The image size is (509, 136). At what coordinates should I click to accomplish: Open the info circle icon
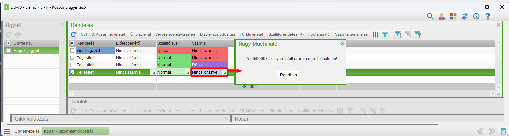pos(476,16)
